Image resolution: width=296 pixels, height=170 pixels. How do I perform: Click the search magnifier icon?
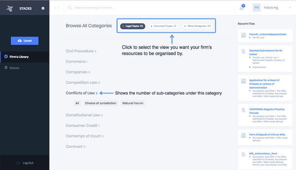[70, 8]
